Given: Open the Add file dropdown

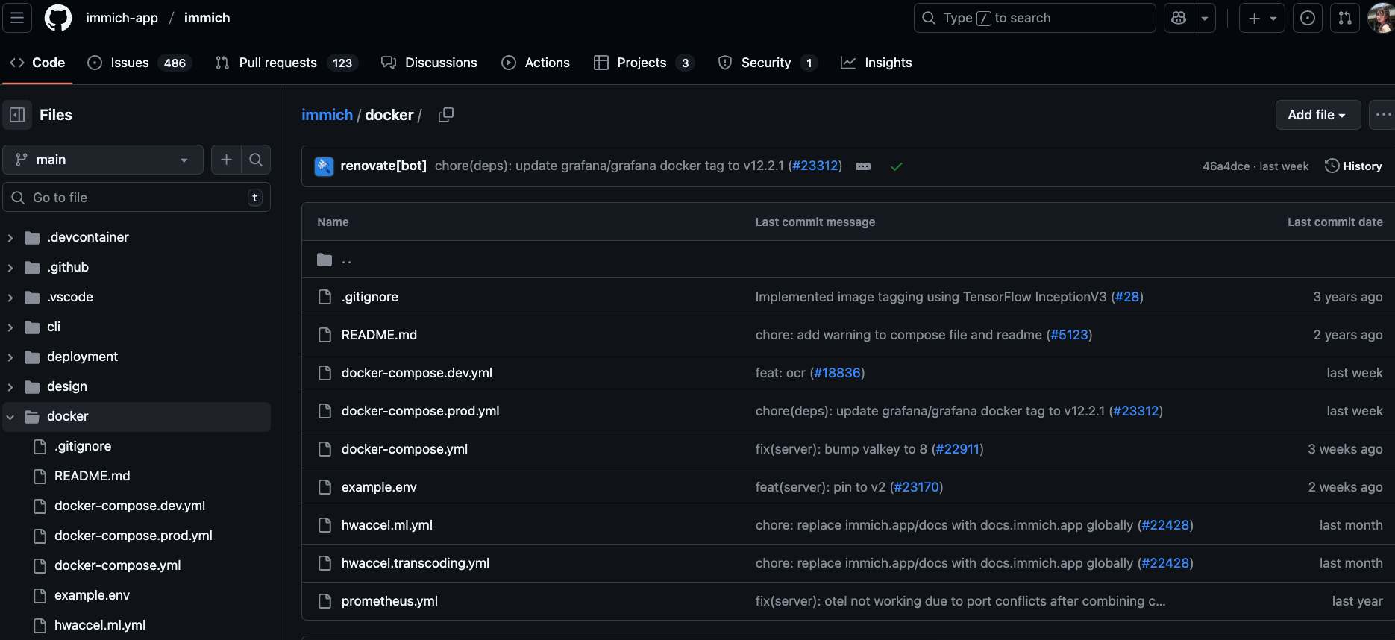Looking at the screenshot, I should pos(1317,115).
